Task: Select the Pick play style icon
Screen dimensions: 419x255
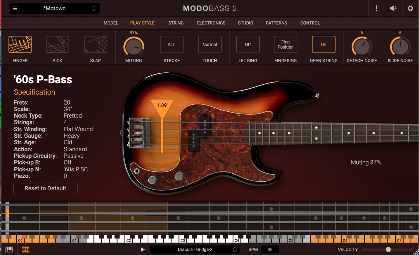Action: [x=58, y=45]
